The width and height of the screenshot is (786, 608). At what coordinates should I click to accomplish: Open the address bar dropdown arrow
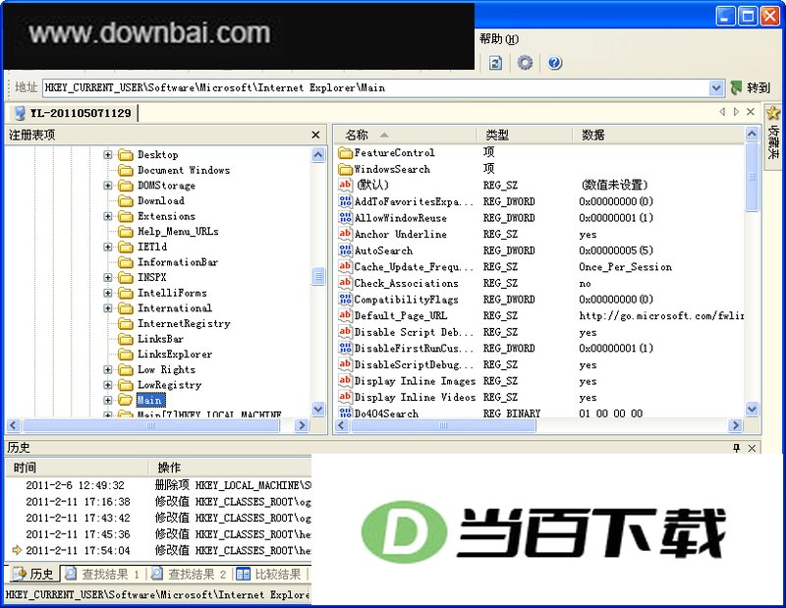click(716, 87)
